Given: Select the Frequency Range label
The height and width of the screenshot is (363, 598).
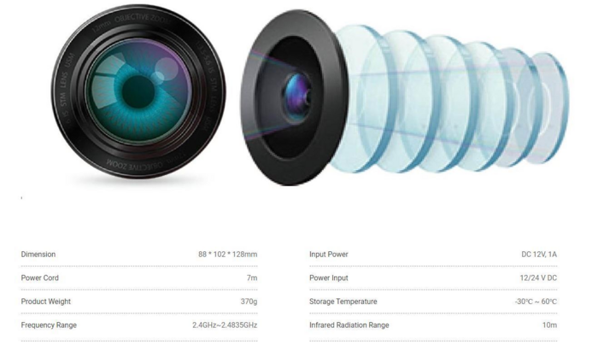Looking at the screenshot, I should click(49, 325).
